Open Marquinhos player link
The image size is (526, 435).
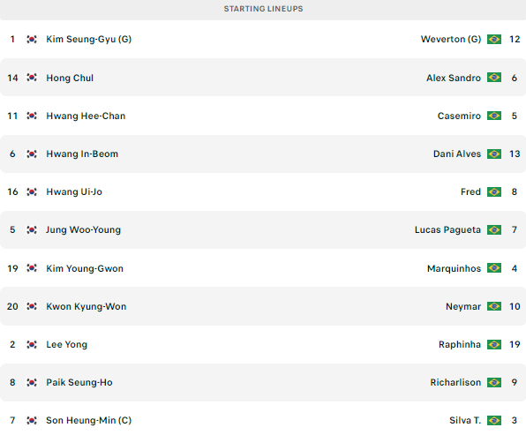454,268
